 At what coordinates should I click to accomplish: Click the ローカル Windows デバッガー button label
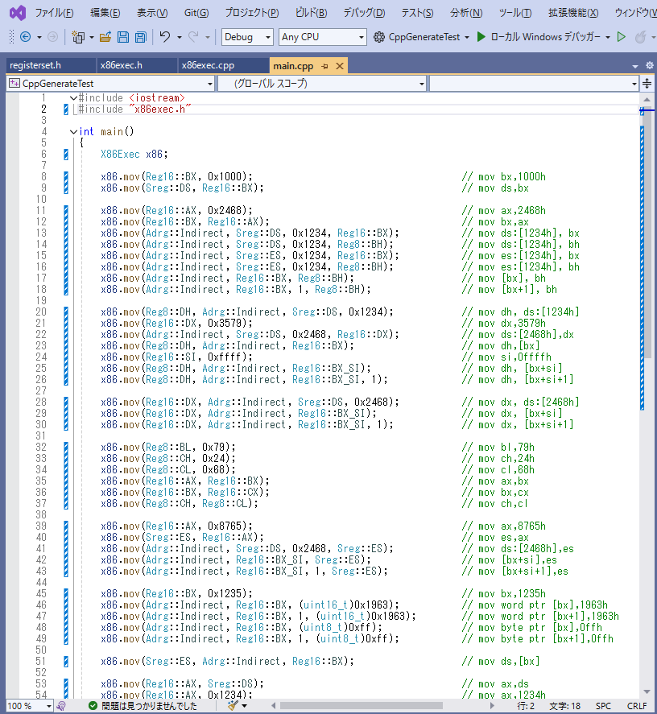pyautogui.click(x=545, y=37)
